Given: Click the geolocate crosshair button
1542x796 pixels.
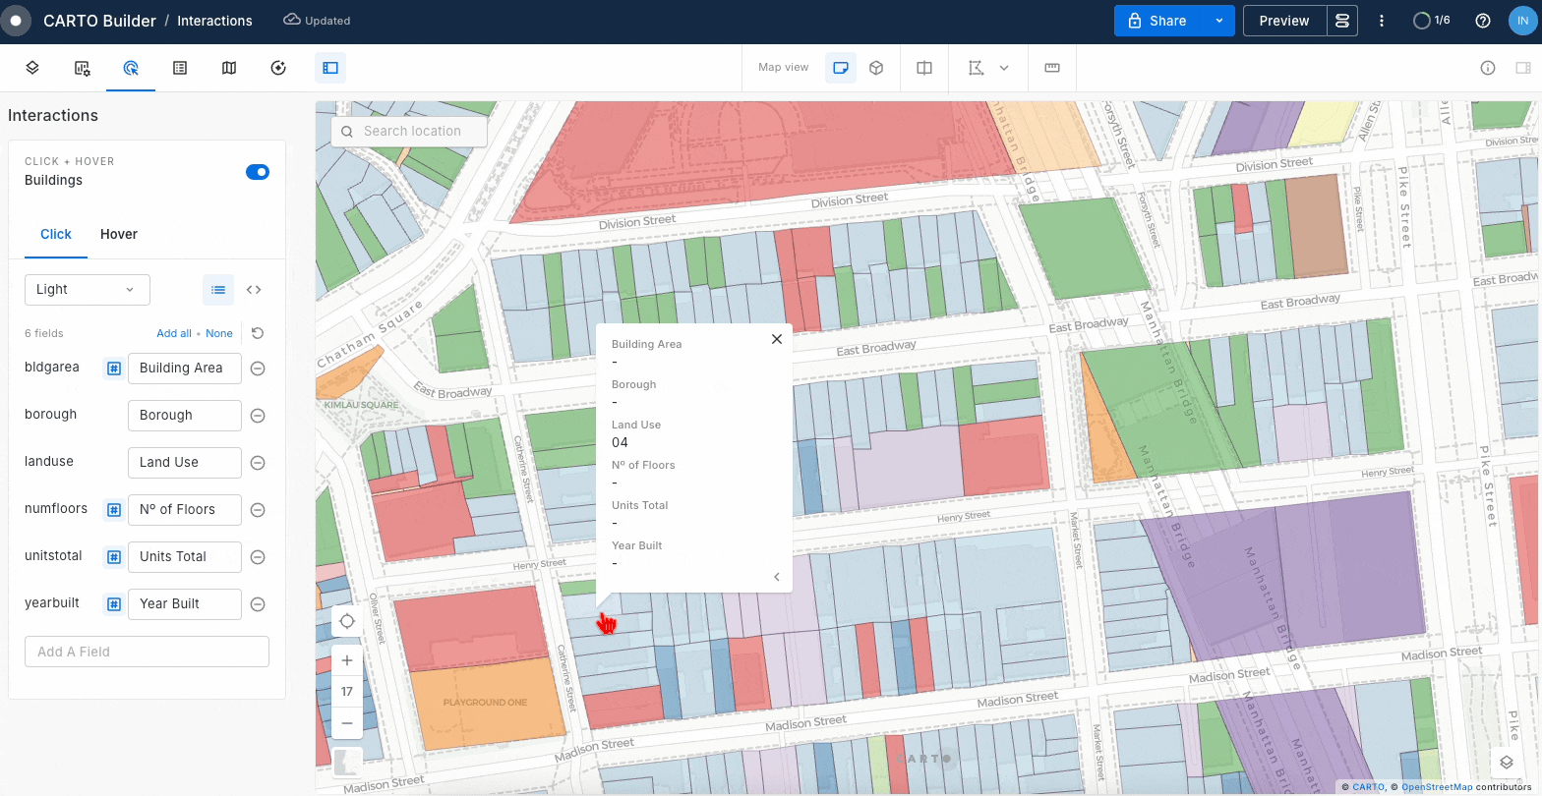Looking at the screenshot, I should click(347, 621).
